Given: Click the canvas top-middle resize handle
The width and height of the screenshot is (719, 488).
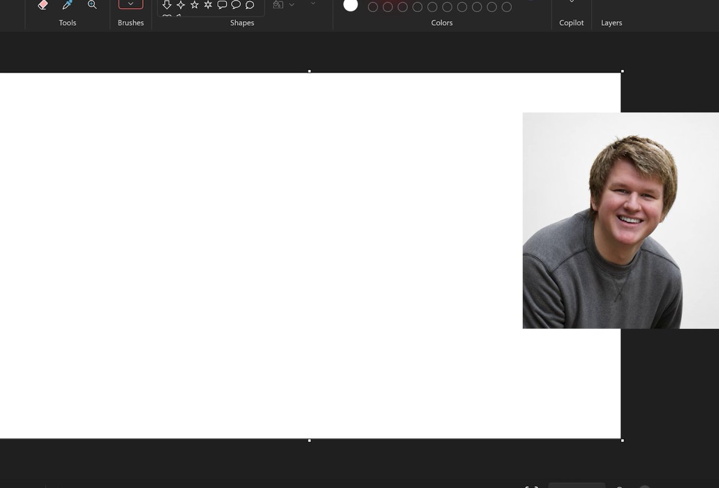Looking at the screenshot, I should [309, 71].
